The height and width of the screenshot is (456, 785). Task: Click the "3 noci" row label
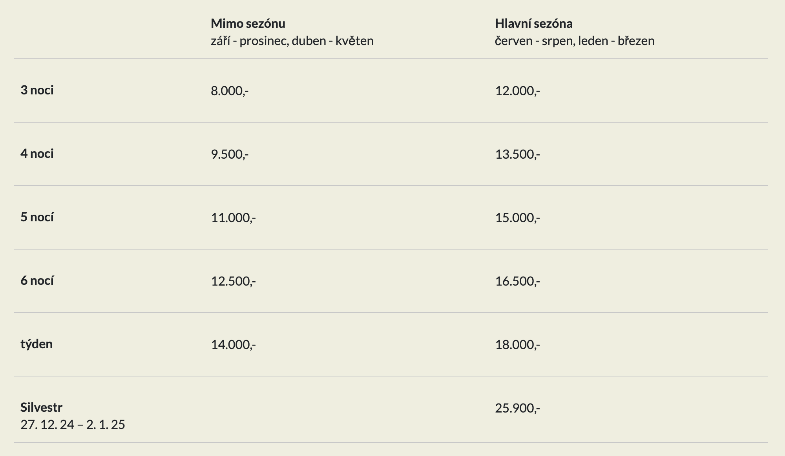[37, 90]
